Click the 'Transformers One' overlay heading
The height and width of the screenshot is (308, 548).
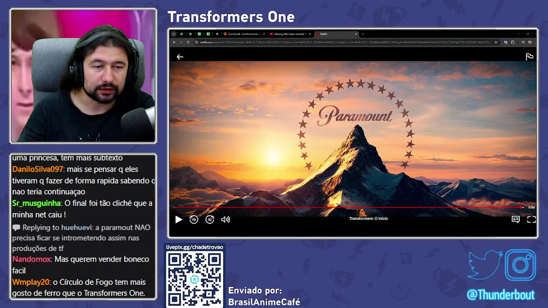231,17
